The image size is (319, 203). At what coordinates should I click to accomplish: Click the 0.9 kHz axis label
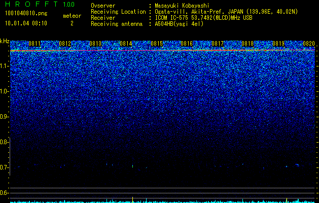click(4, 117)
